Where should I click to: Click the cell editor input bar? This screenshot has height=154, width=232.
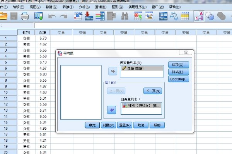click(x=133, y=25)
